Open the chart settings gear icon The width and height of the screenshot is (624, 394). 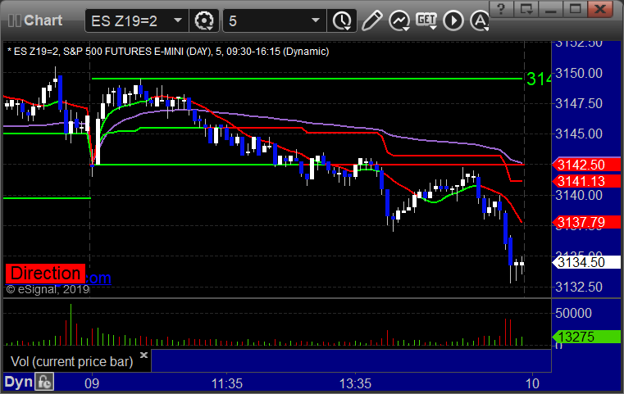tap(203, 20)
